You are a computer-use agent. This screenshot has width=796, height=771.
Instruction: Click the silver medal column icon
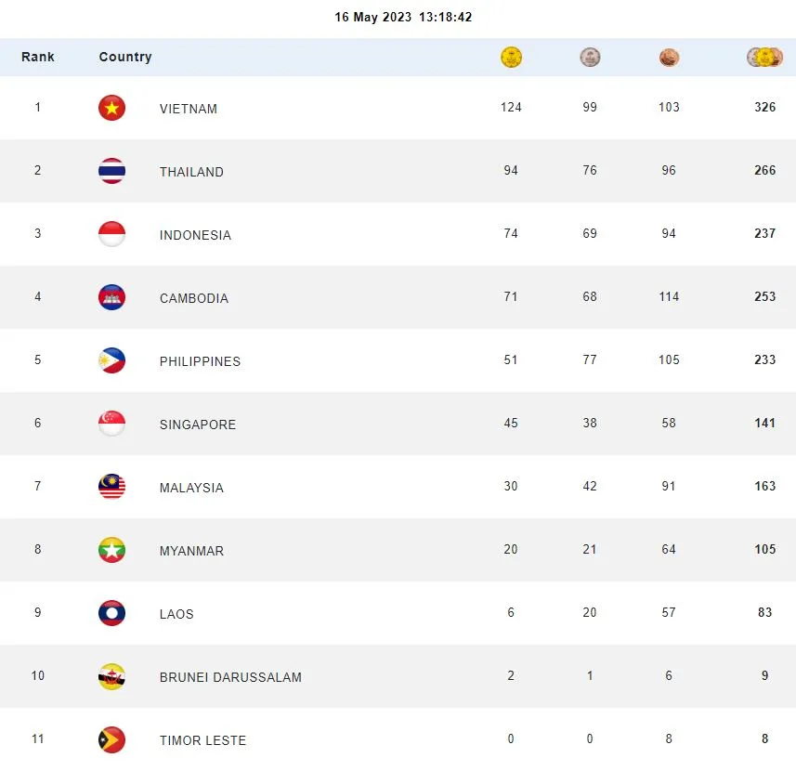click(x=590, y=58)
